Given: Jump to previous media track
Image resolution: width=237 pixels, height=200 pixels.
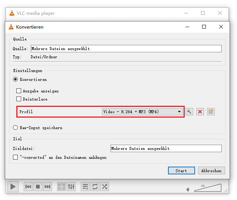Looking at the screenshot, I should pos(28,187).
